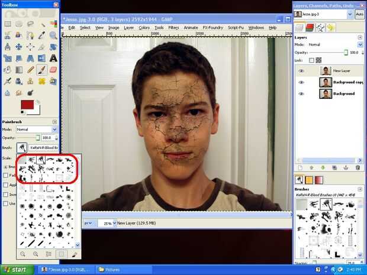Select the Scissors Select tool
This screenshot has height=275, width=367.
8,35
